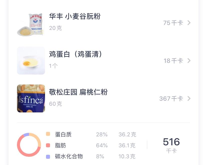Select the 敬松庄园 扁桃仁粉 food name

pyautogui.click(x=78, y=92)
